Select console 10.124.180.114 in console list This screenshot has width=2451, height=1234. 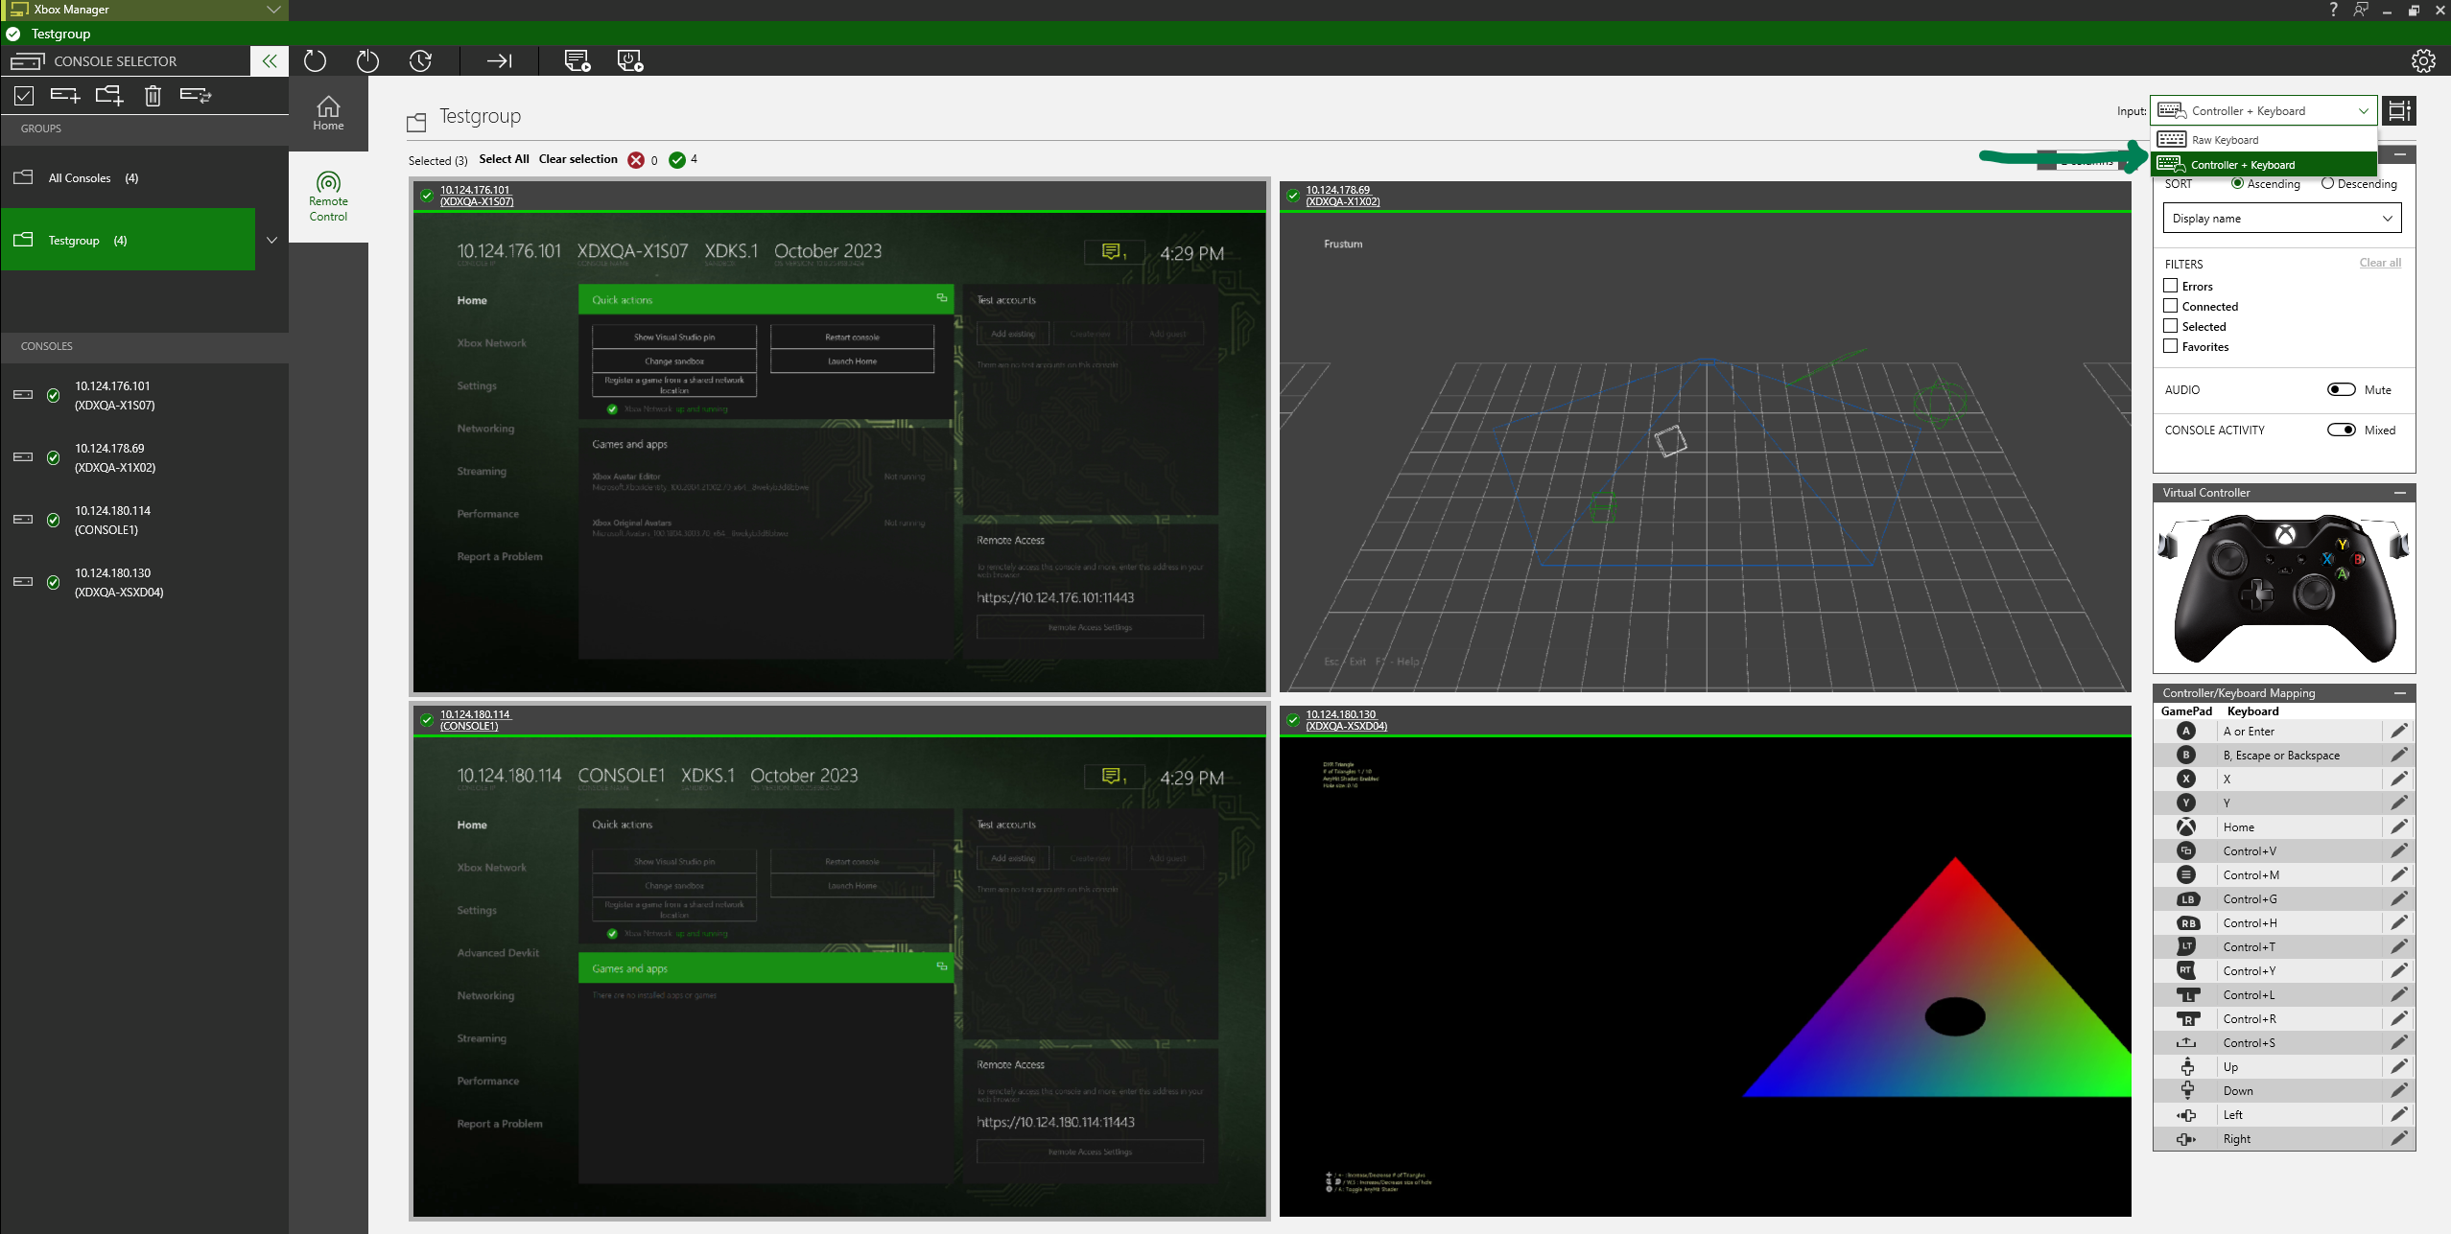click(144, 520)
